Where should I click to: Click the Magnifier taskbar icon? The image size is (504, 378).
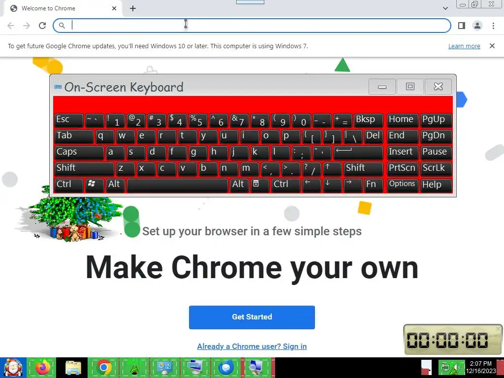257,368
